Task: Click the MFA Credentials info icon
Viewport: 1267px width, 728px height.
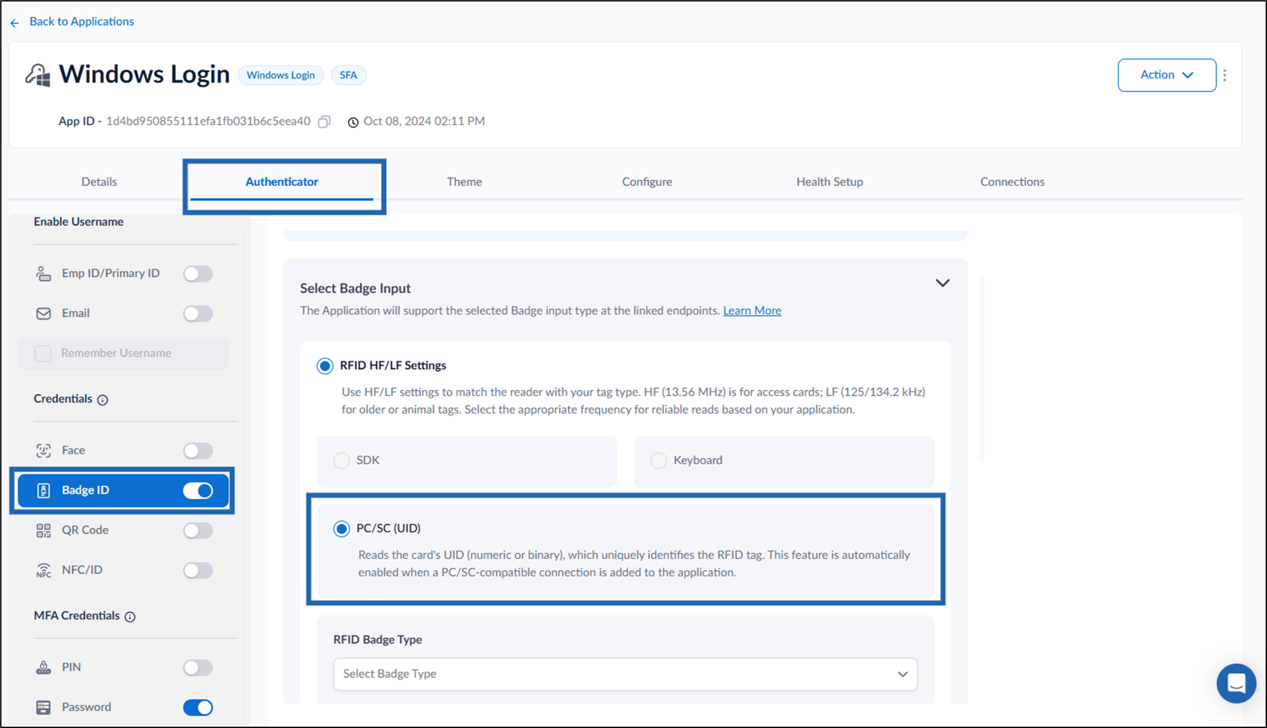Action: click(x=130, y=616)
